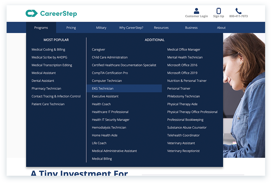Screen dimensions: 272x184
Task: Click the Customer Login label text
Action: coord(196,16)
